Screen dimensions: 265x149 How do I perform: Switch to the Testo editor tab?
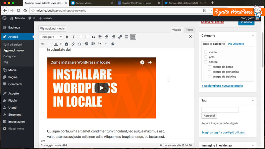[189, 30]
